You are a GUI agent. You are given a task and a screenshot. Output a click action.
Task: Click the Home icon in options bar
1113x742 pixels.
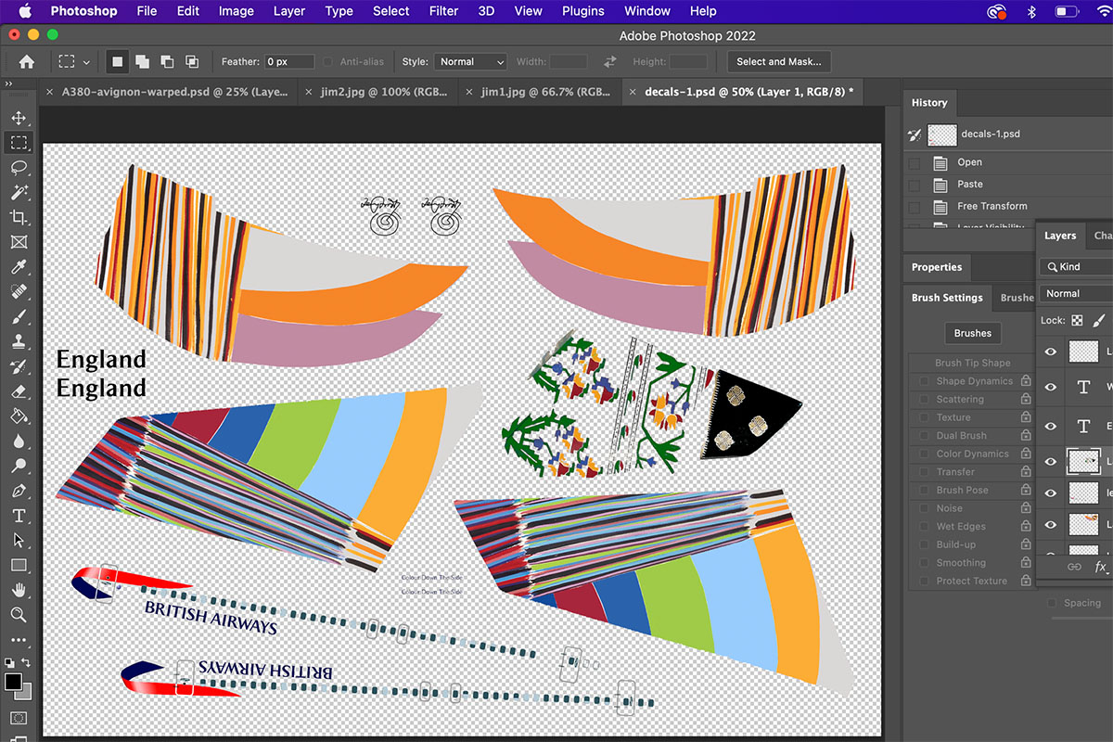point(27,62)
